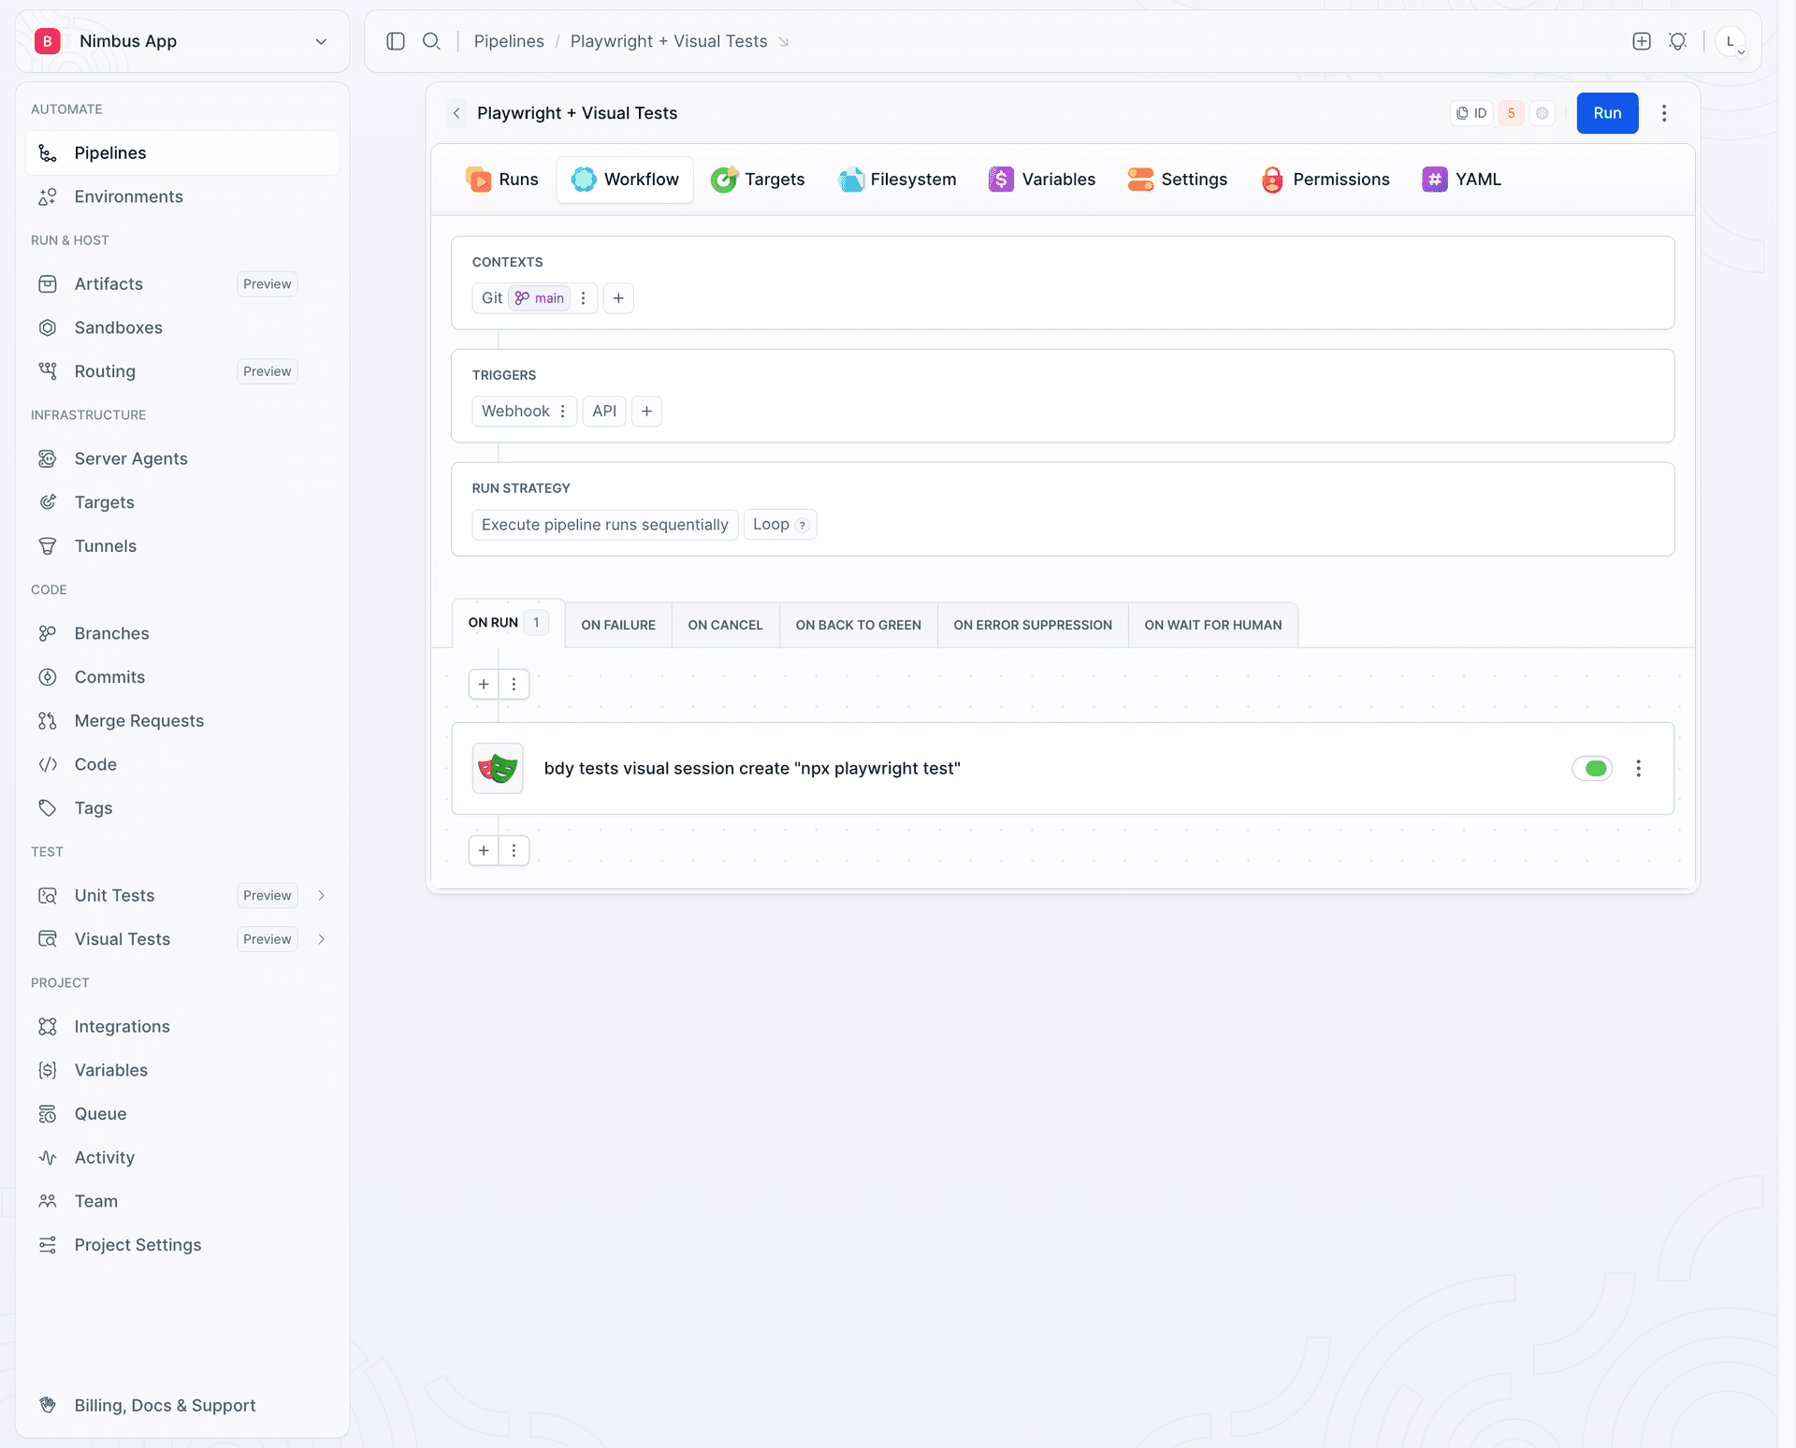
Task: Select the ON FAILURE tab
Action: pos(618,625)
